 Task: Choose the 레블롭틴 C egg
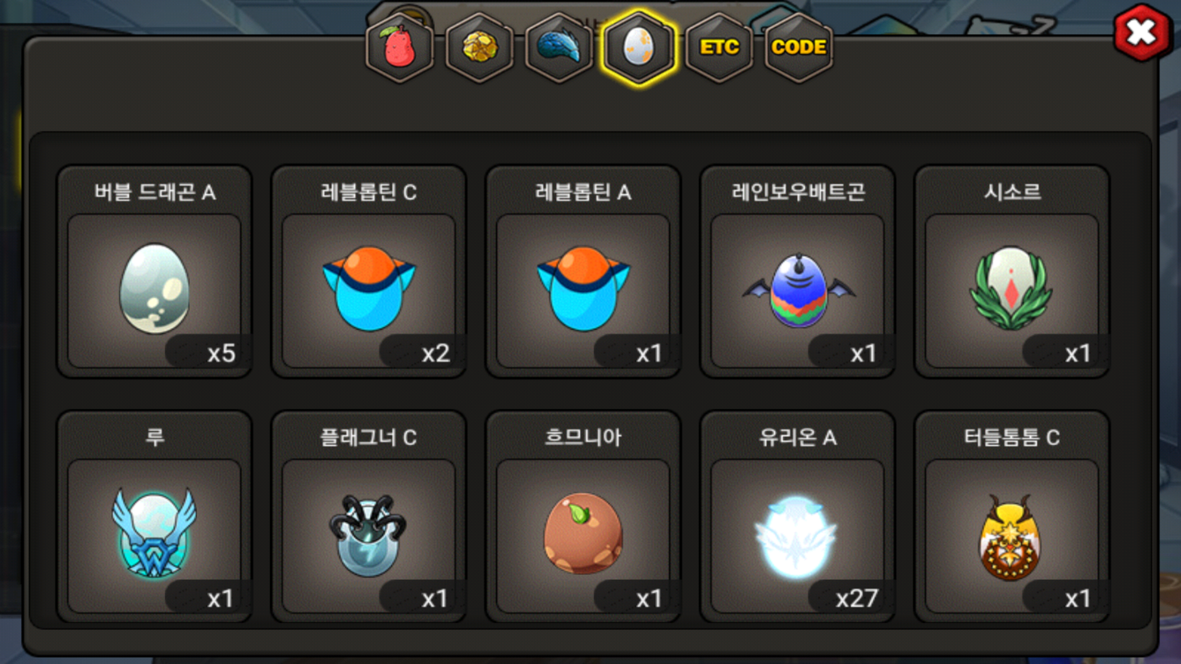coord(368,271)
